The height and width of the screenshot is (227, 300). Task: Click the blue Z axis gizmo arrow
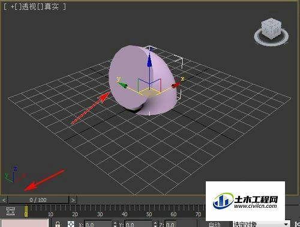[149, 60]
